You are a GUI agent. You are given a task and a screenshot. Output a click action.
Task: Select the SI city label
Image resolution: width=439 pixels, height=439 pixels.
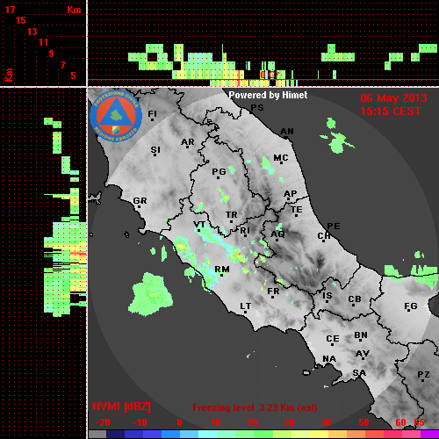click(x=155, y=150)
